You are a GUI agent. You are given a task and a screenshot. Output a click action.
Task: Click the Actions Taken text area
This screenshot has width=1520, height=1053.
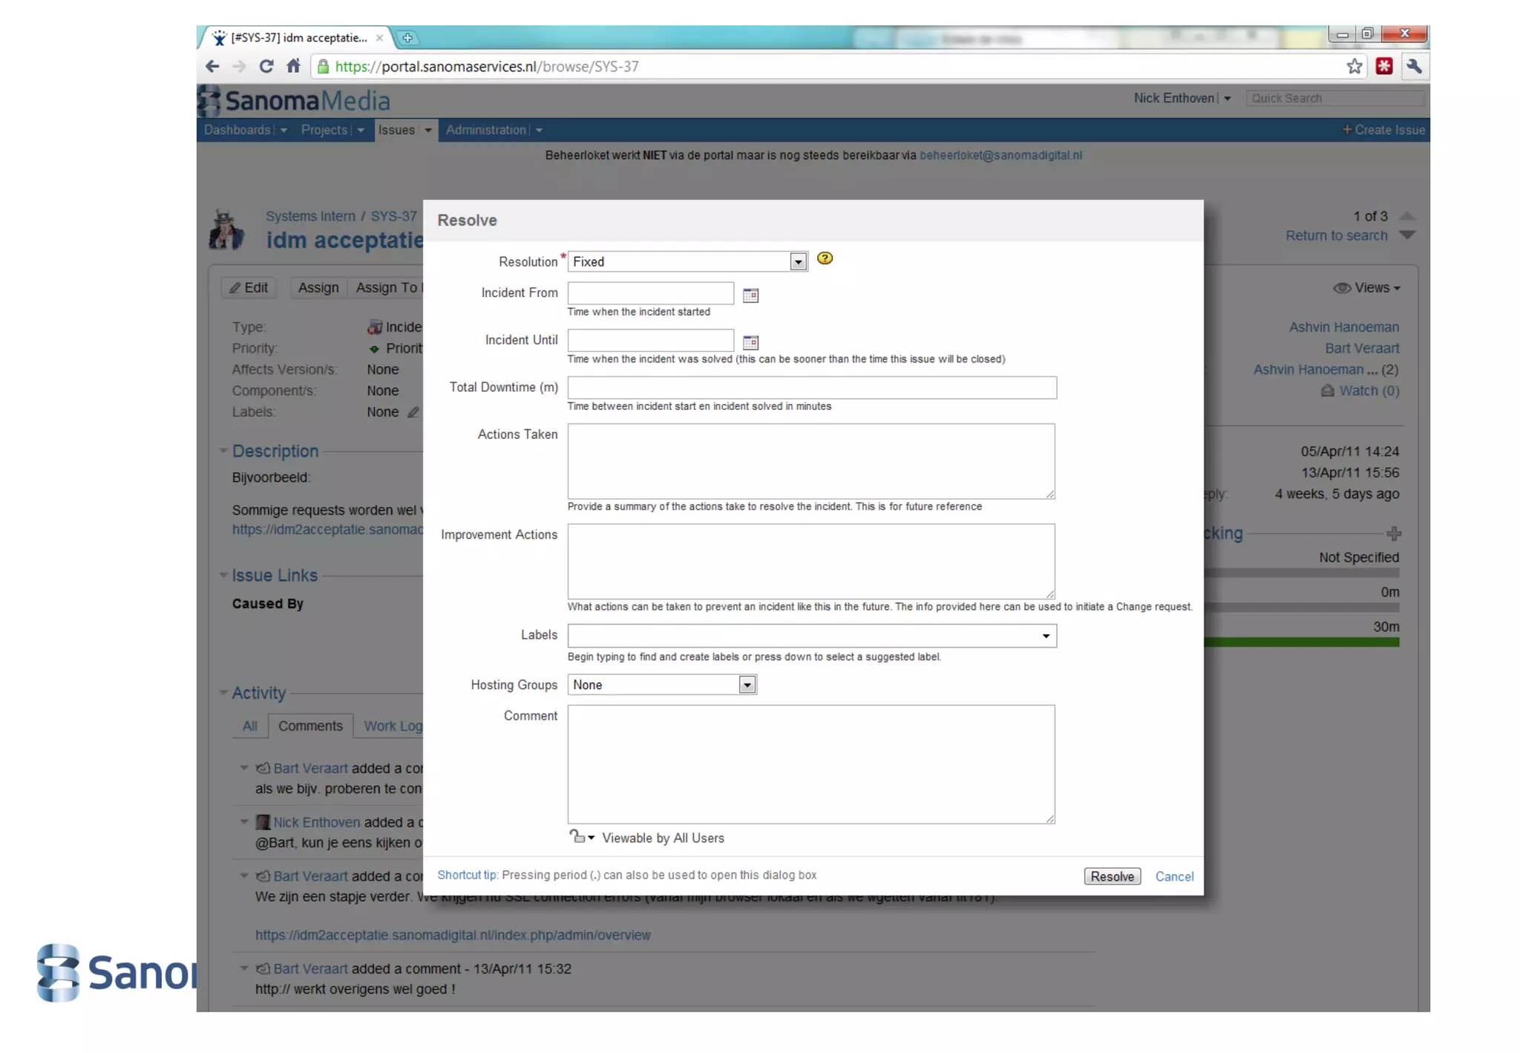tap(810, 461)
